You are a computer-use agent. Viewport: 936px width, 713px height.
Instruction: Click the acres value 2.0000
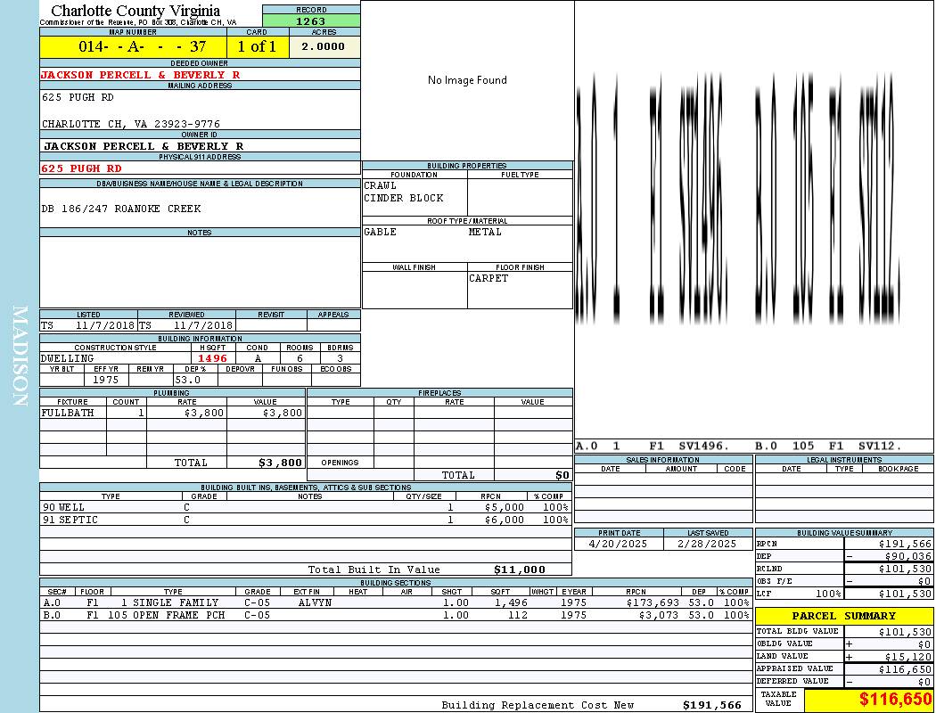(x=323, y=46)
